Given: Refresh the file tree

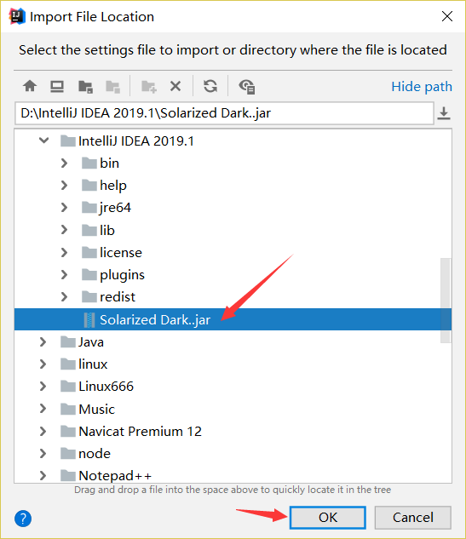Looking at the screenshot, I should point(210,86).
